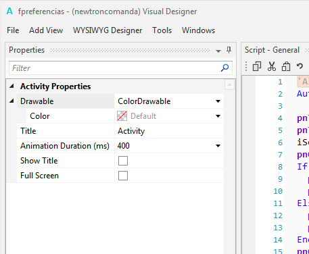Enable the Show Title checkbox
Image resolution: width=309 pixels, height=254 pixels.
123,161
